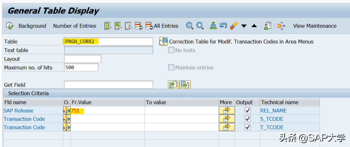The width and height of the screenshot is (350, 147).
Task: Click the Table name input field
Action: coord(109,42)
